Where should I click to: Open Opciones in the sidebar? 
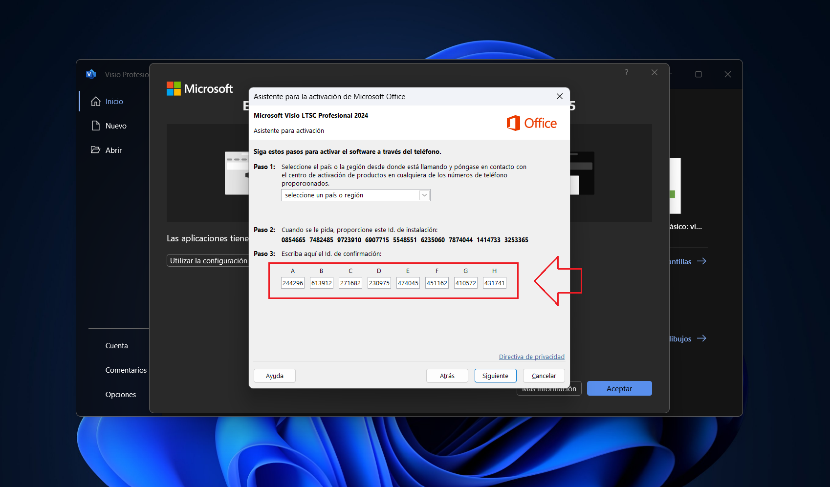pos(121,395)
